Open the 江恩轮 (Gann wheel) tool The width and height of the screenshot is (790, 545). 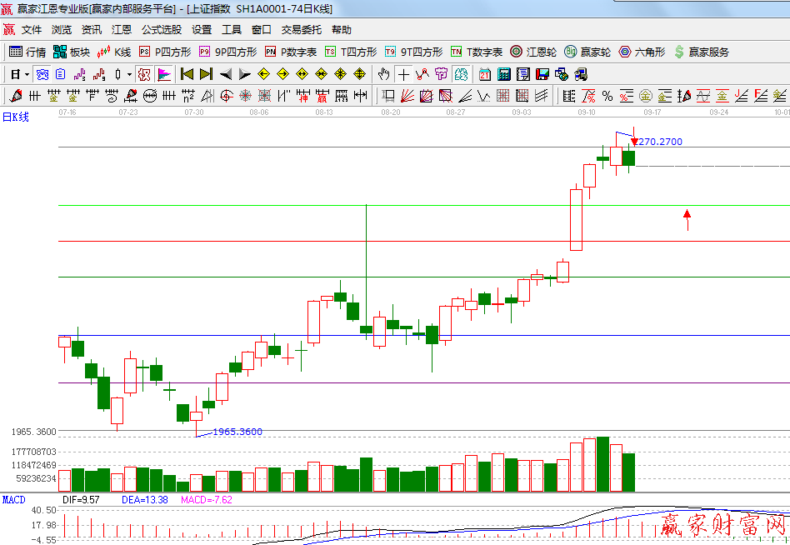(x=533, y=52)
